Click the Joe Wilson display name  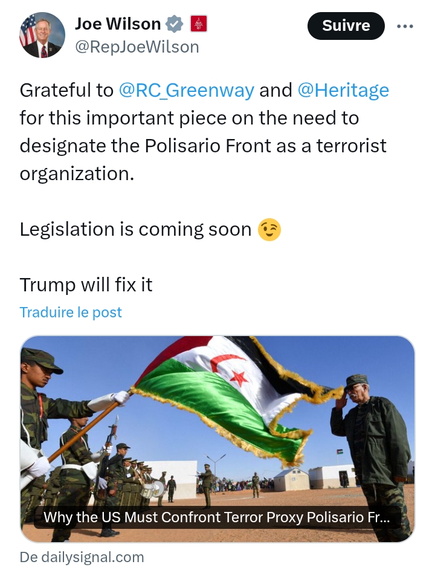click(x=118, y=25)
